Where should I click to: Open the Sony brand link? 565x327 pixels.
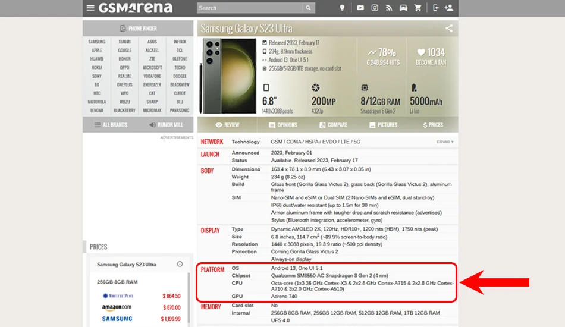tap(96, 76)
